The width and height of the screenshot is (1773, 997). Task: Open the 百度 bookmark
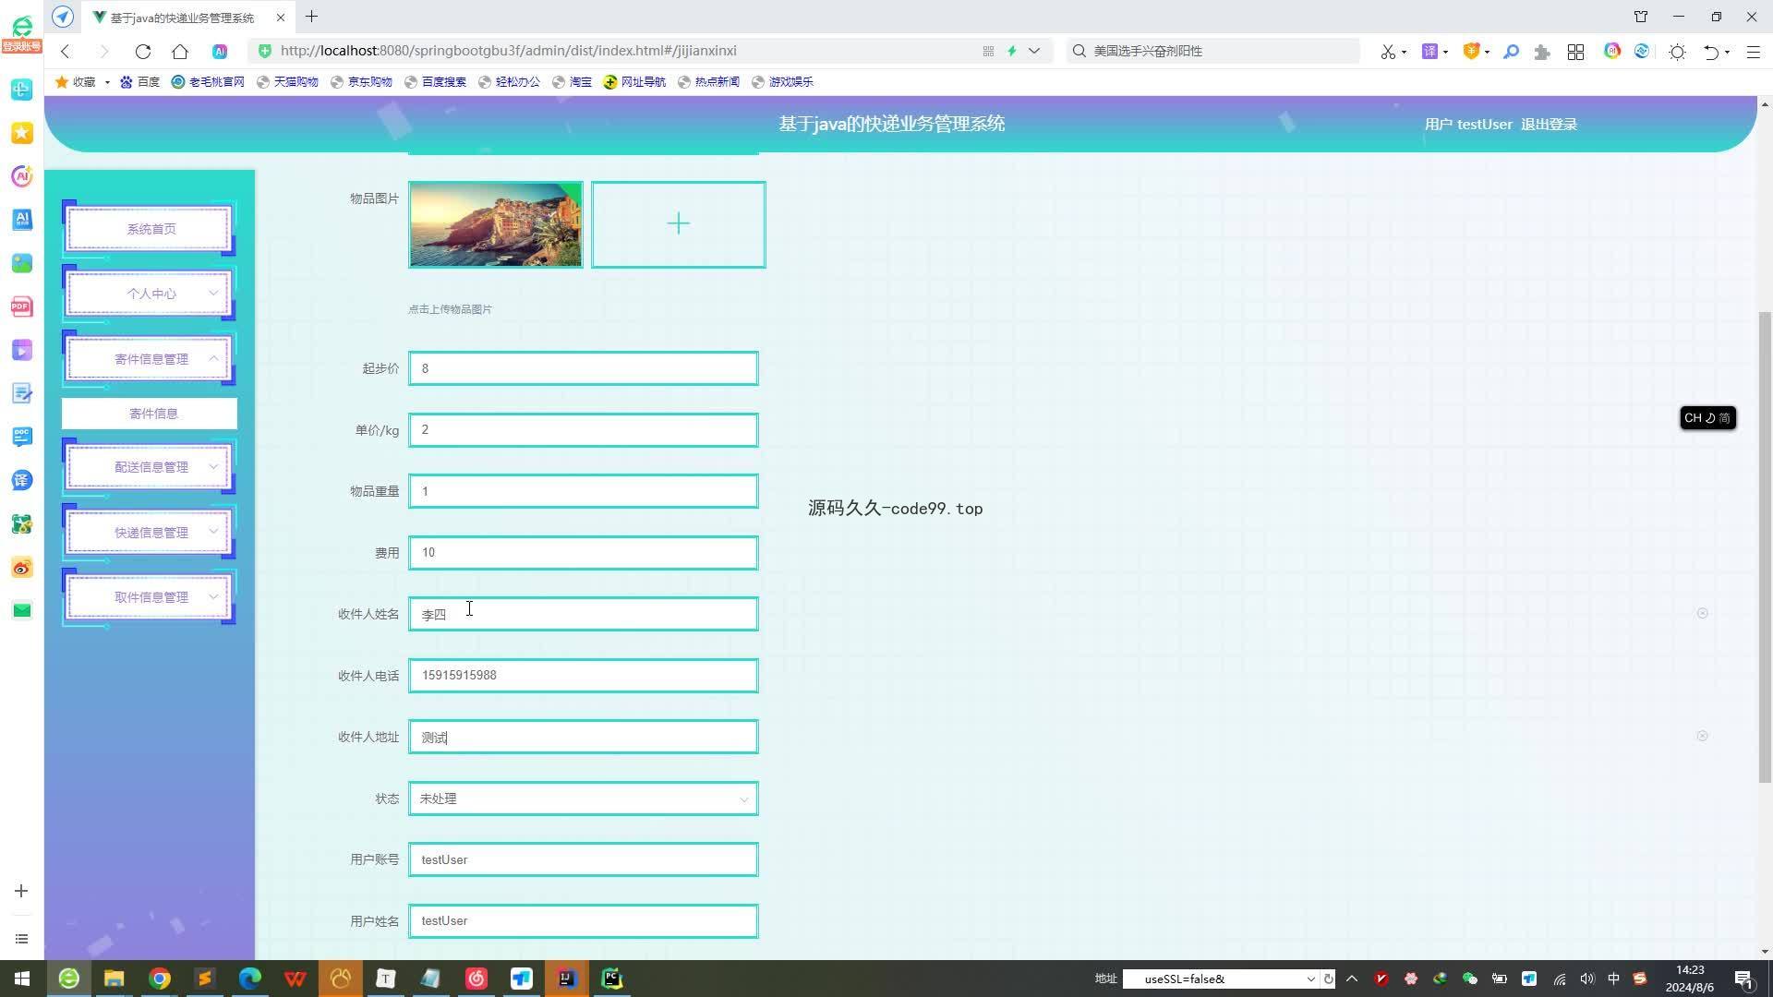tap(140, 82)
